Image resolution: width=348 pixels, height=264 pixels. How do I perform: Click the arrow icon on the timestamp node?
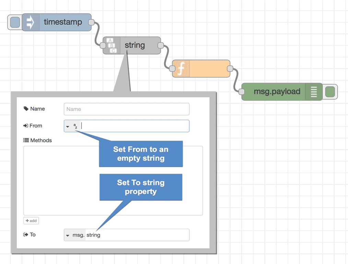30,22
